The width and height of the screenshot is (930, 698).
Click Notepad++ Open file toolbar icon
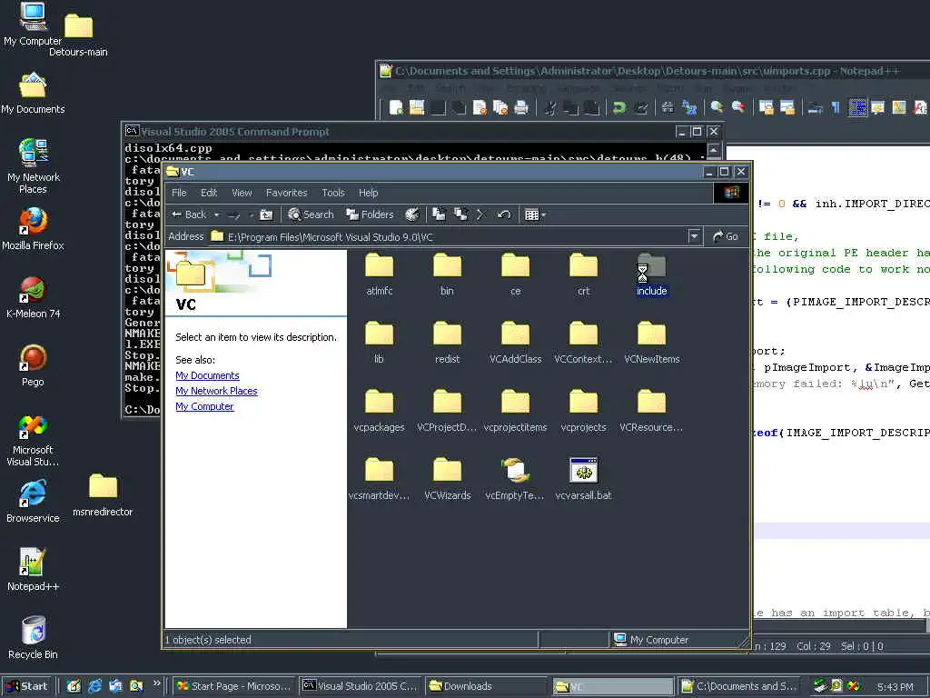(417, 107)
